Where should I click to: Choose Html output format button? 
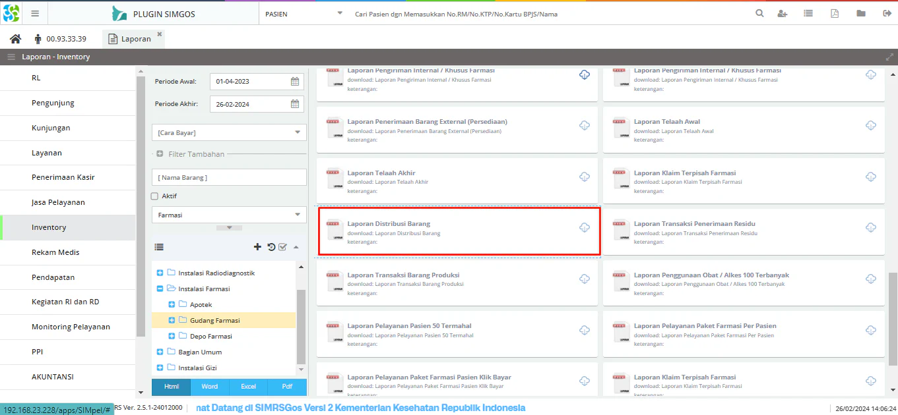pyautogui.click(x=172, y=387)
